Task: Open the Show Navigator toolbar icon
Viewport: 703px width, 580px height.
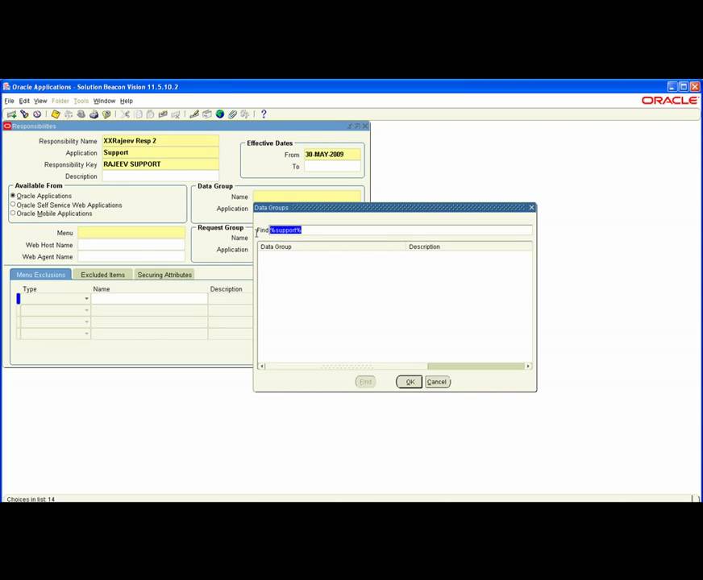Action: point(37,114)
